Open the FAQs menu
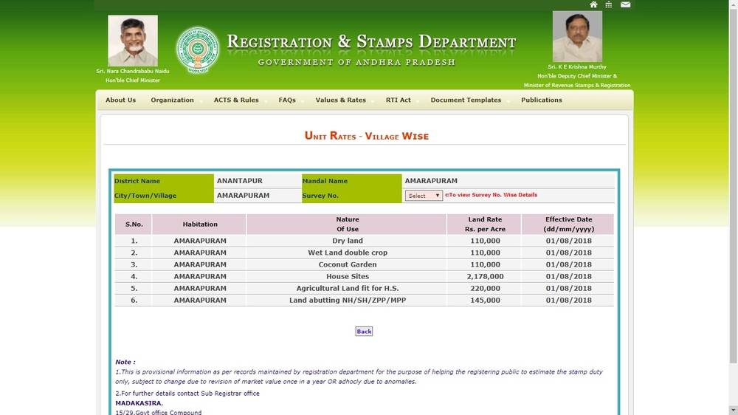 click(x=287, y=100)
